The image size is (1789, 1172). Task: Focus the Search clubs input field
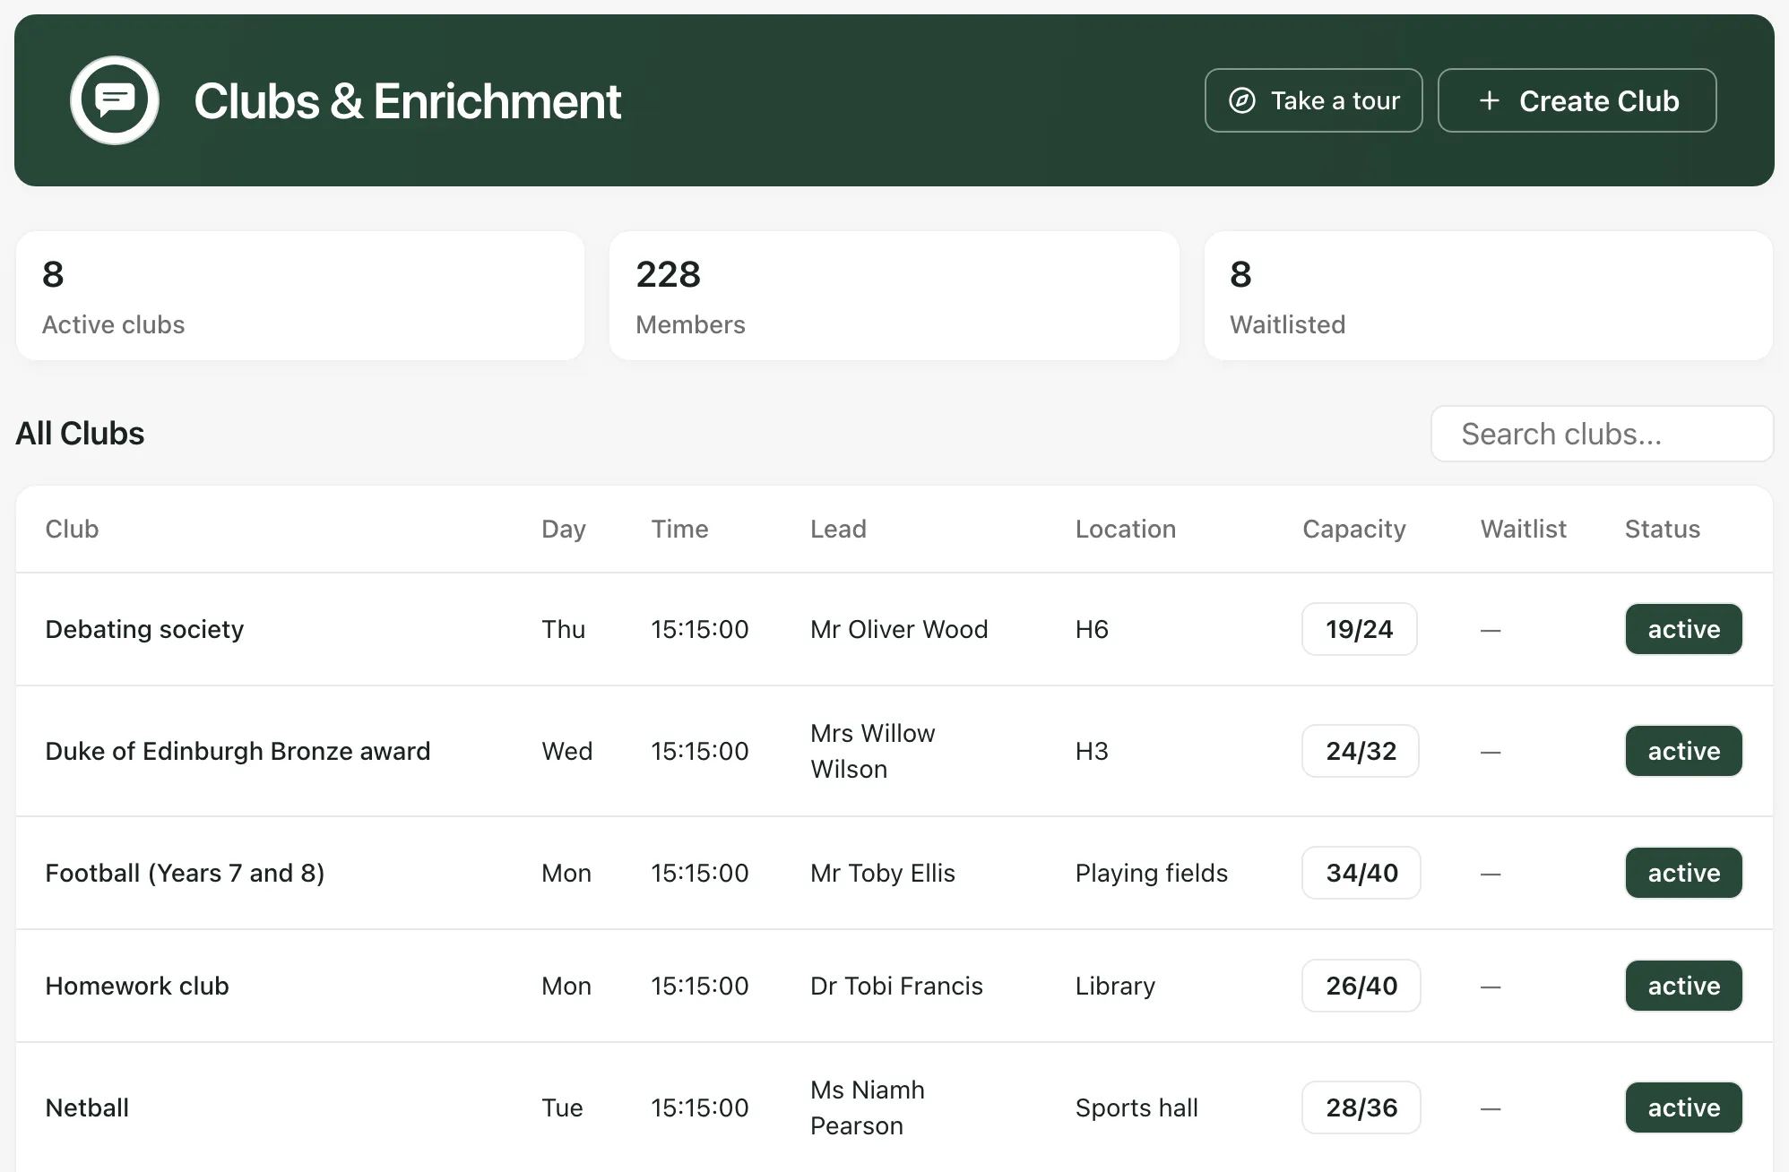(x=1602, y=434)
